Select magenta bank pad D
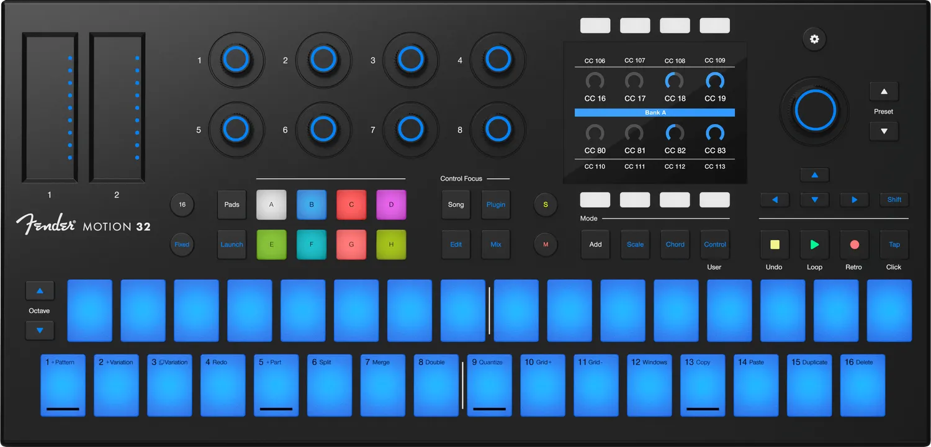This screenshot has height=447, width=931. [x=391, y=205]
